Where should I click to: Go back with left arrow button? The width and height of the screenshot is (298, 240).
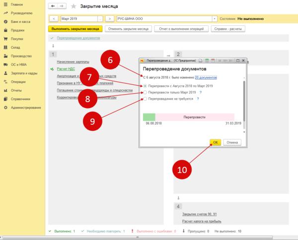coord(53,6)
